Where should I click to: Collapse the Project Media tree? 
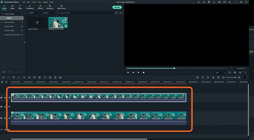click(x=2, y=14)
